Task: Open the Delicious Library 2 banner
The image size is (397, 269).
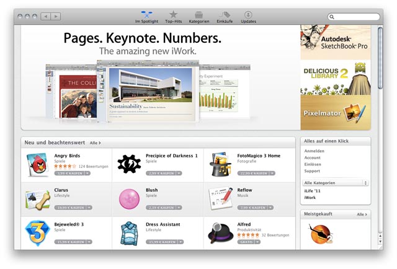Action: click(x=336, y=77)
